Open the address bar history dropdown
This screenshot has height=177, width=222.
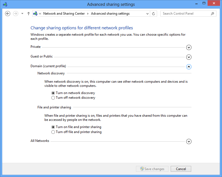[x=147, y=14]
